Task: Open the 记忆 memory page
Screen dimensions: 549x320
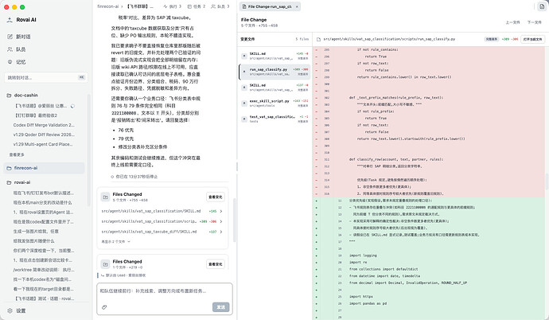Action: tap(21, 62)
